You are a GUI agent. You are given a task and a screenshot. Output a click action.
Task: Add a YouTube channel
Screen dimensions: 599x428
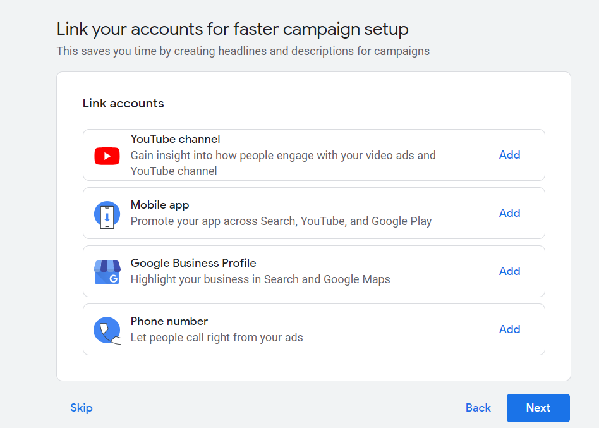(509, 154)
